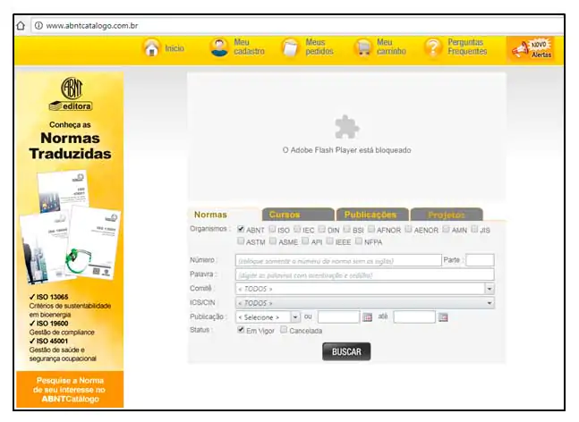Switch to the Projetos tab

point(447,215)
